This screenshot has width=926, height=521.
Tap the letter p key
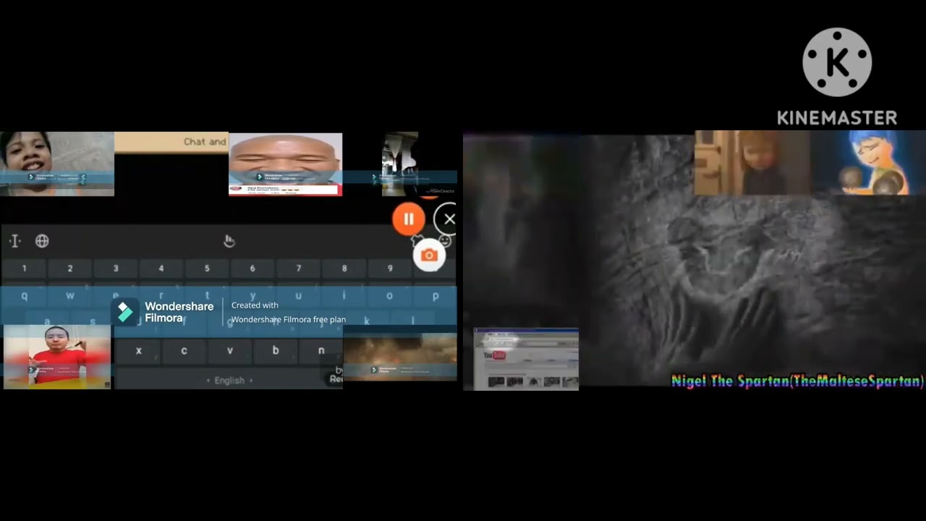point(436,295)
